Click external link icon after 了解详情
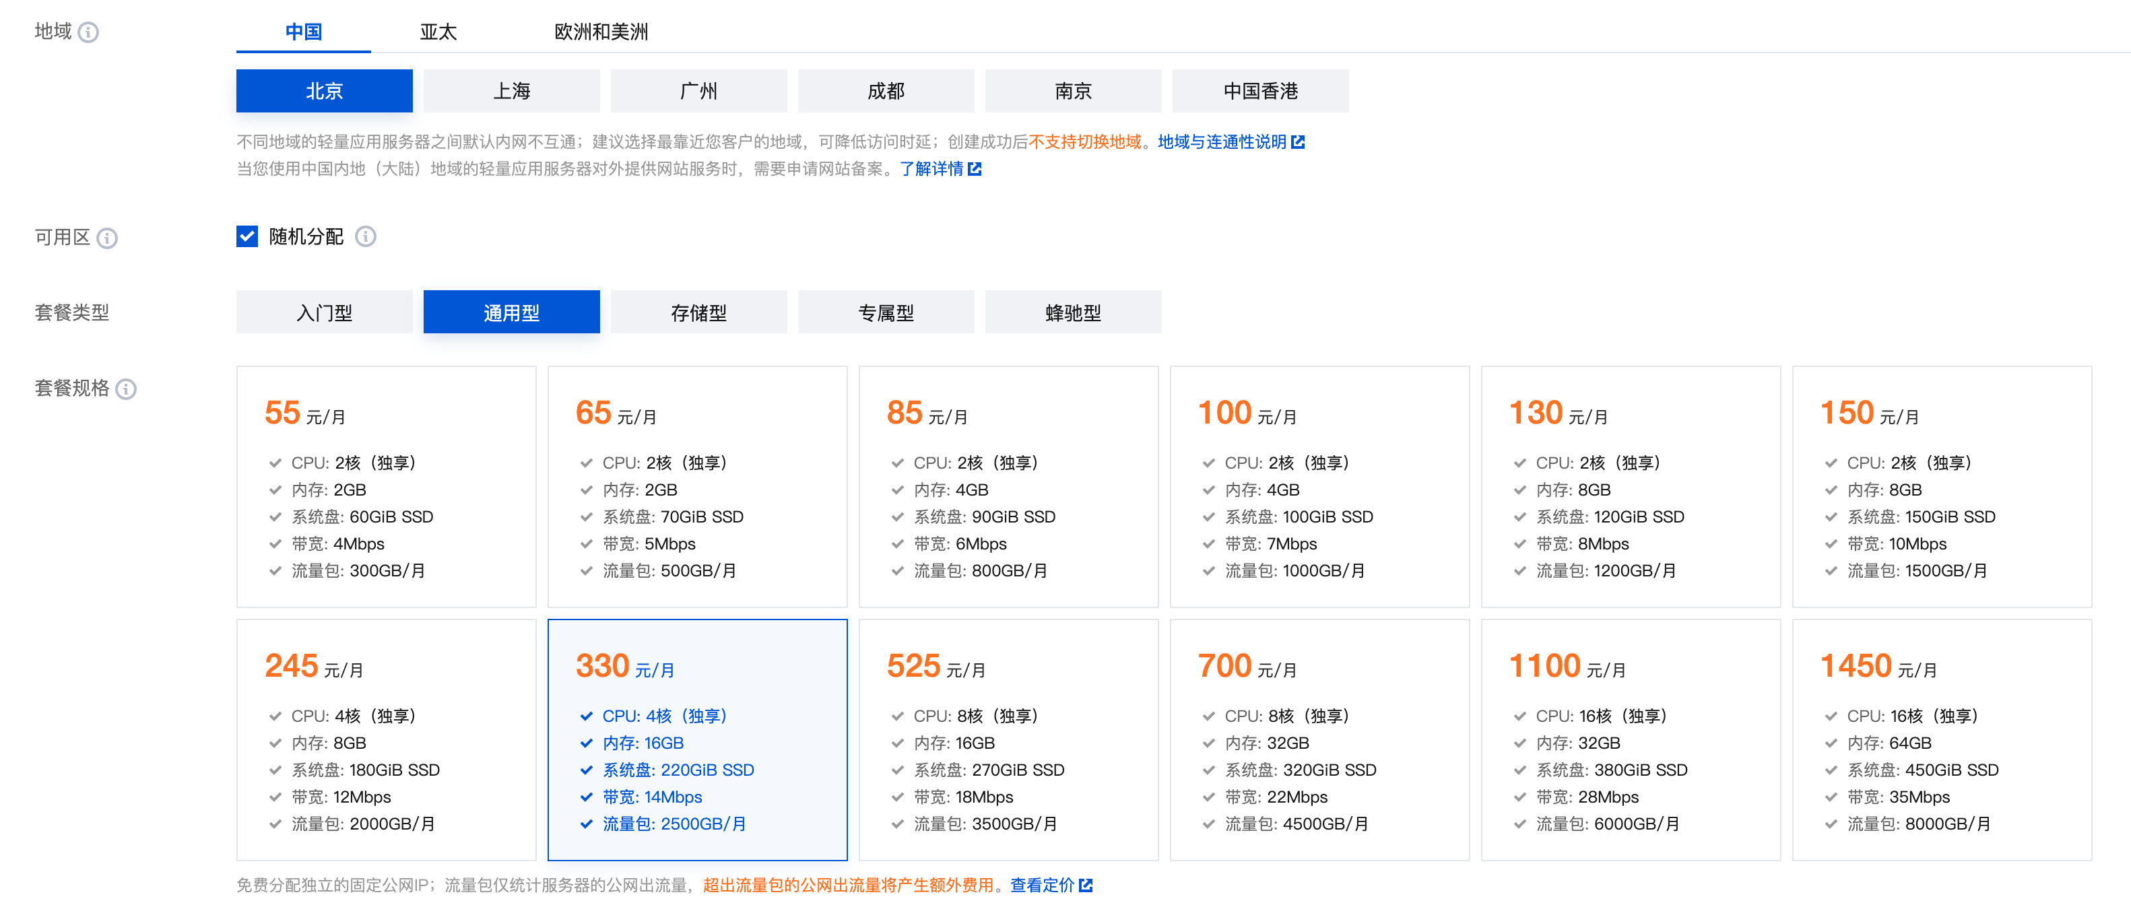Screen dimensions: 2131x905 point(975,169)
